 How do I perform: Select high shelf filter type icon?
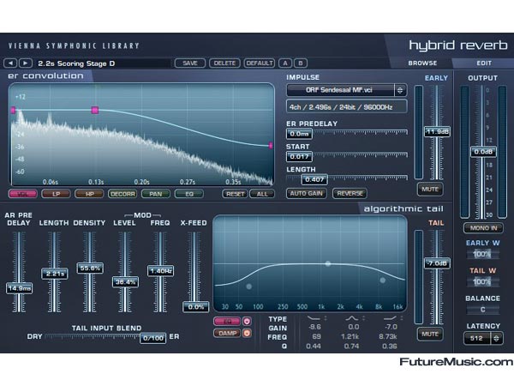pos(390,318)
